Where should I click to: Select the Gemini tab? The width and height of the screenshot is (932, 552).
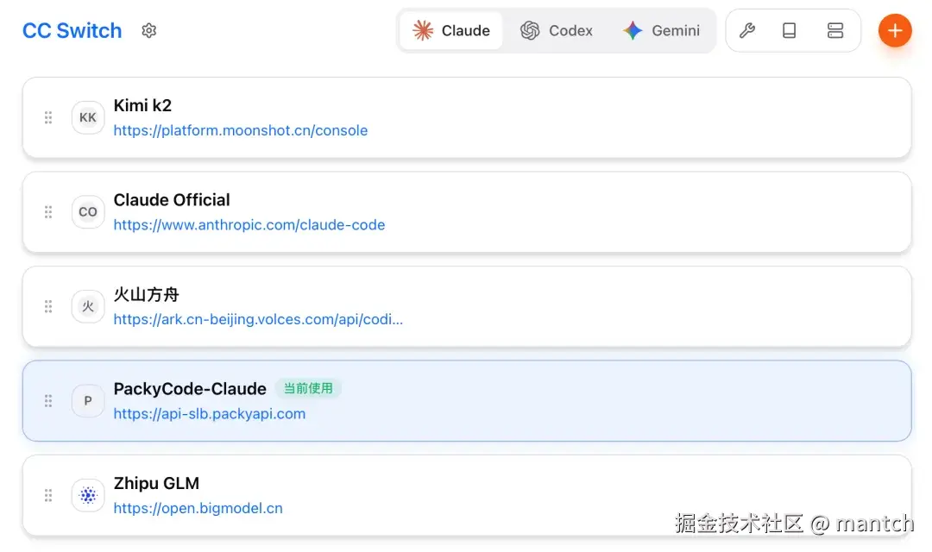point(661,31)
